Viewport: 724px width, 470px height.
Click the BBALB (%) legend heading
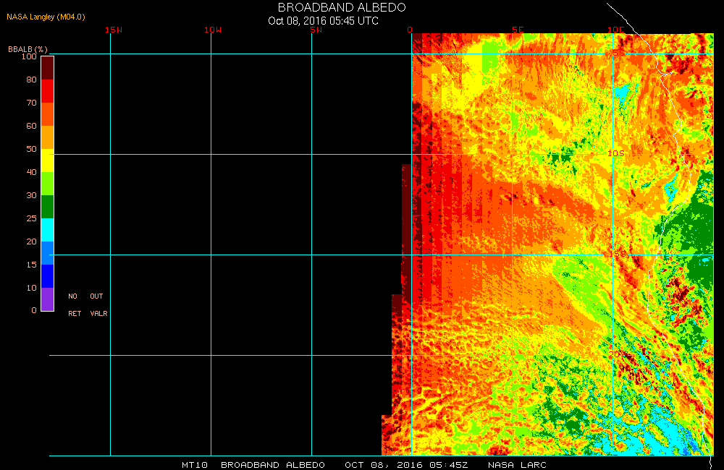point(28,48)
